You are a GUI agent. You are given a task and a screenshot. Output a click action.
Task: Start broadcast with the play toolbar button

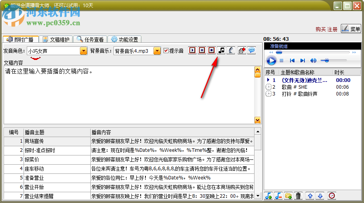pos(193,50)
